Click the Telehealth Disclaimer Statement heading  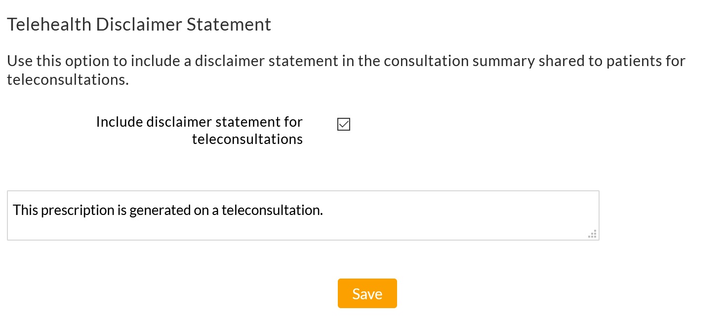tap(139, 24)
